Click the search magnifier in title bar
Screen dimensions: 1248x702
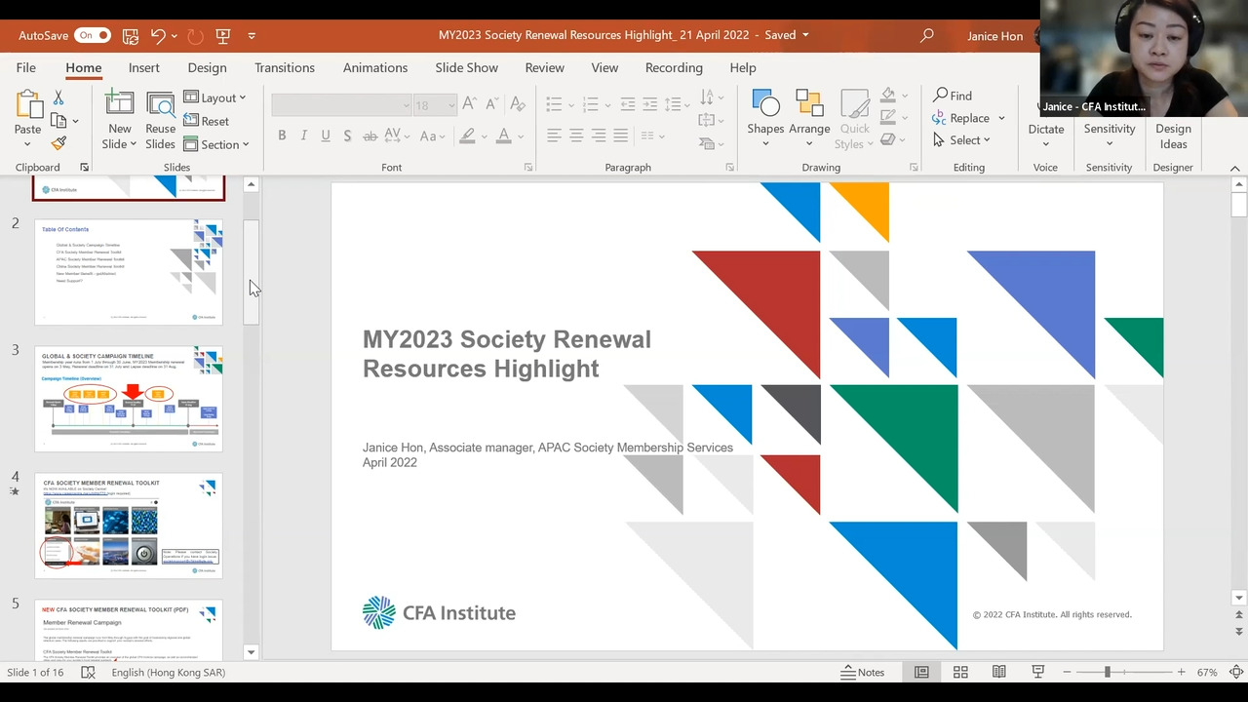click(x=927, y=36)
